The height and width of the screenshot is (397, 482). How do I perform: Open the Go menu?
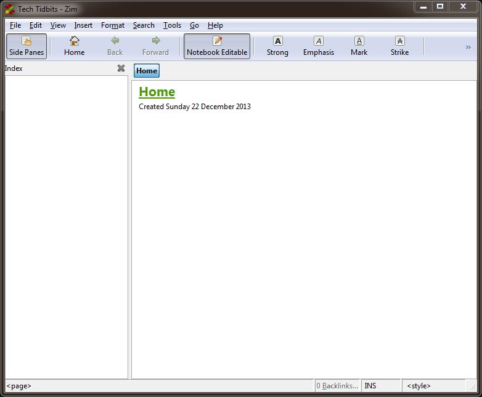pos(194,25)
